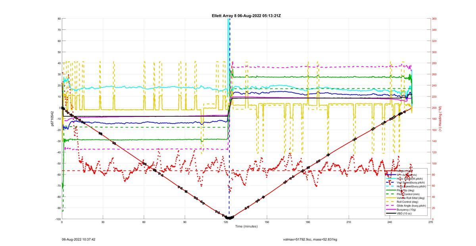Click the x-axis tick label '90'
The width and height of the screenshot is (476, 246).
click(185, 222)
